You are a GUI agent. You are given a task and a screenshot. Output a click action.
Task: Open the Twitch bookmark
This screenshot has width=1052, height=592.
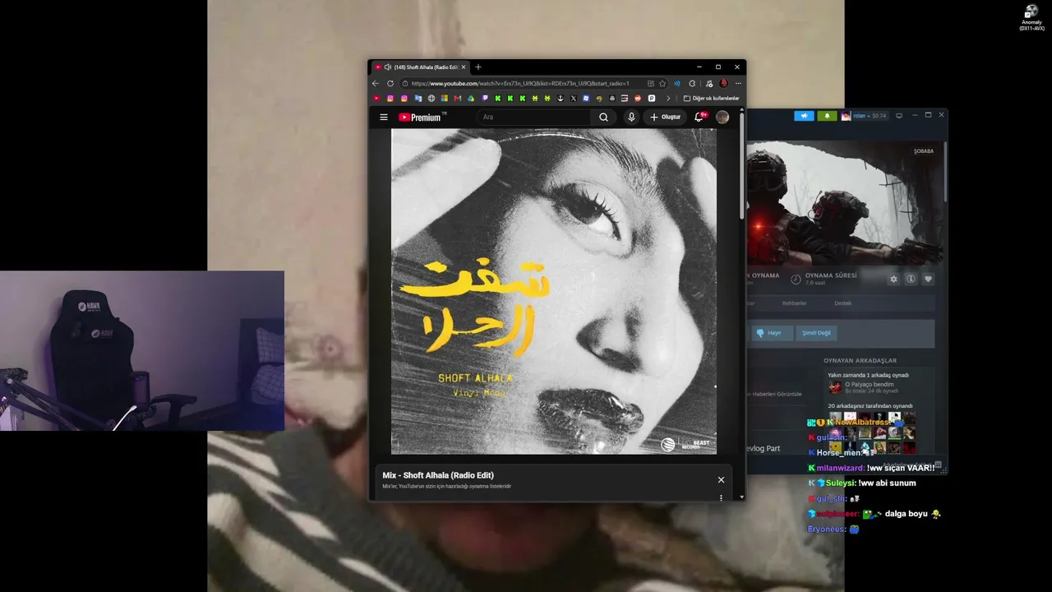coord(485,99)
